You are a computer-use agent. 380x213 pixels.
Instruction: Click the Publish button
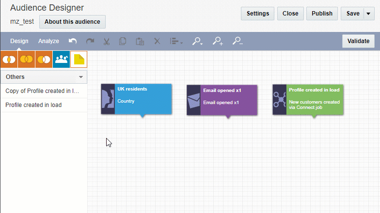[x=322, y=14]
